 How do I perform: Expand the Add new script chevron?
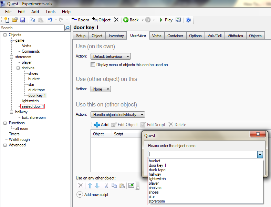coord(80,195)
